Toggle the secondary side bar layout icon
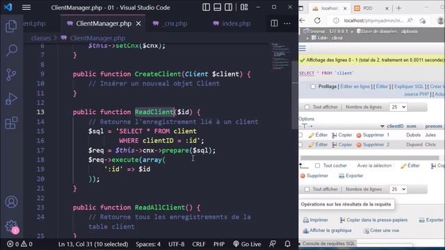The height and width of the screenshot is (250, 445). [229, 8]
